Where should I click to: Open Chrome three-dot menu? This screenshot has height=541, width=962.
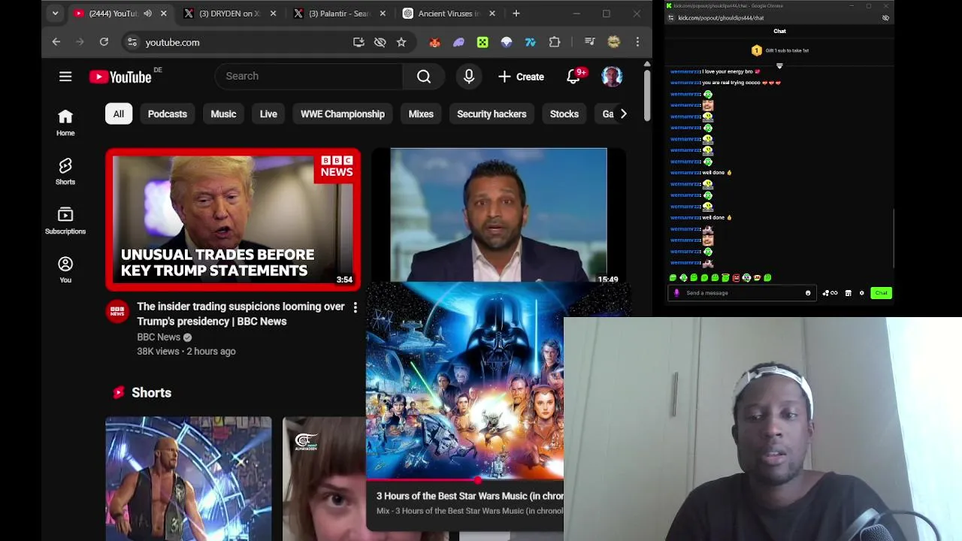coord(637,42)
